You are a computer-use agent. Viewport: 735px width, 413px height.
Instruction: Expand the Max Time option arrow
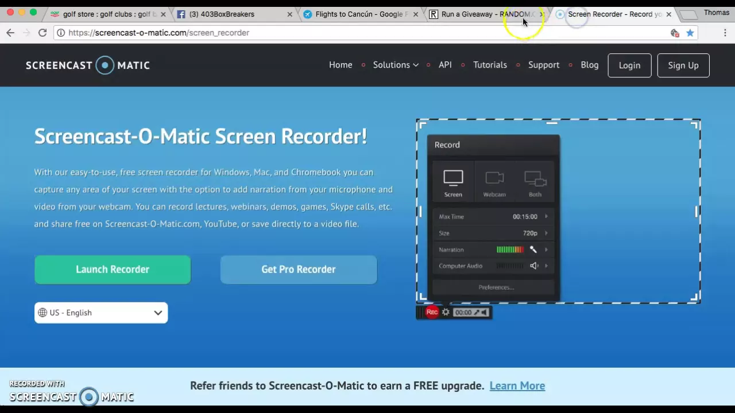click(x=546, y=216)
